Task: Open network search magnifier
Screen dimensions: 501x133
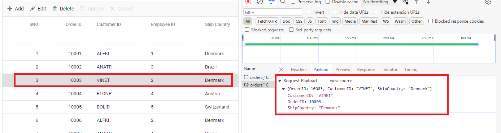Action: coord(283,2)
